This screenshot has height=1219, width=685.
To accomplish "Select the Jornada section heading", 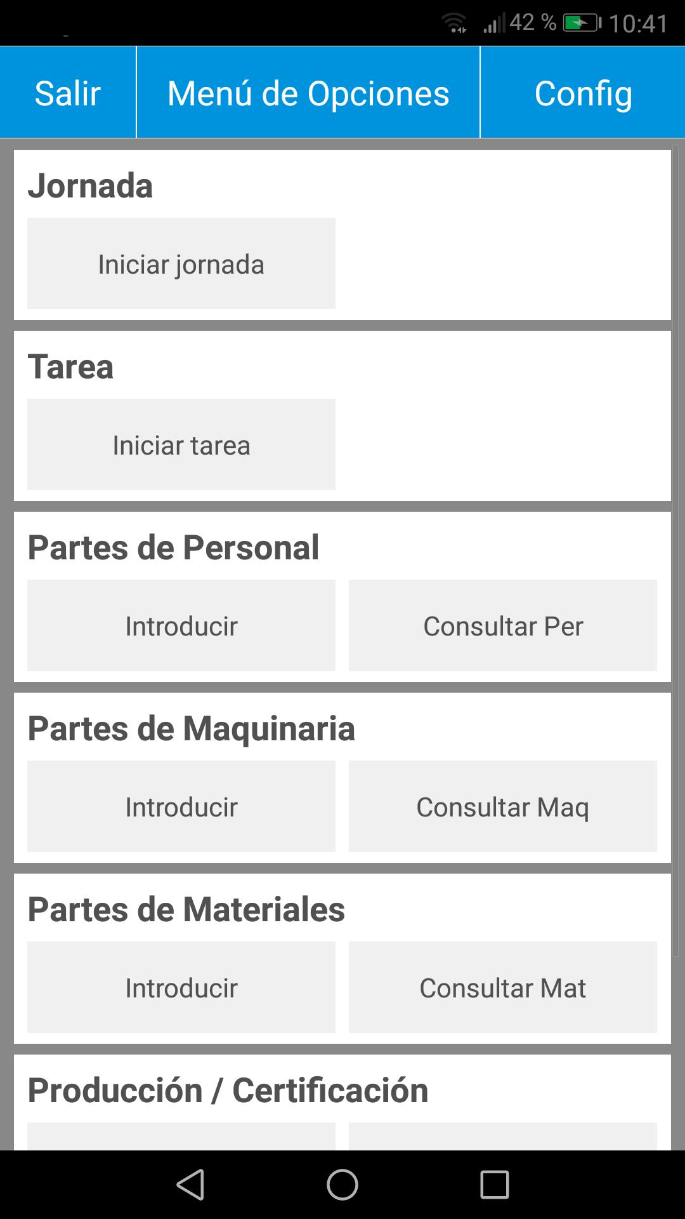I will click(90, 185).
